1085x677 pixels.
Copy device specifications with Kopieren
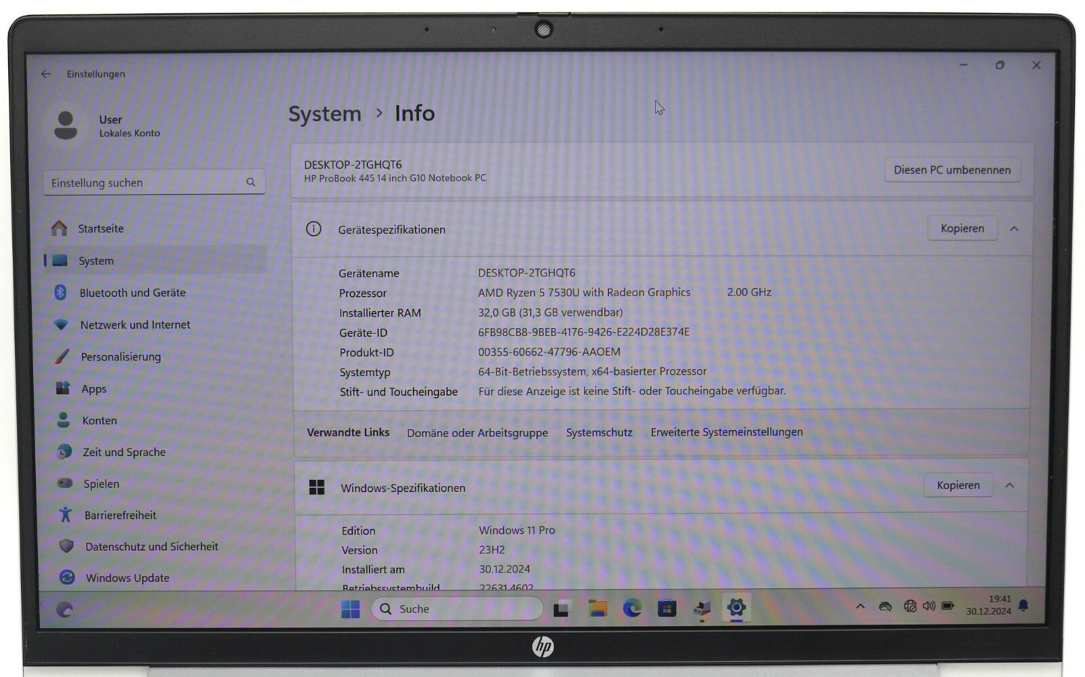(962, 228)
